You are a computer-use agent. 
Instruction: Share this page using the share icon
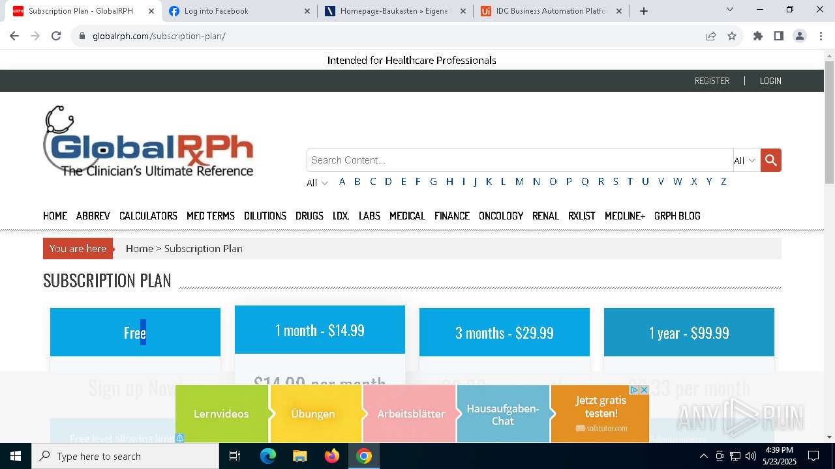click(x=711, y=36)
